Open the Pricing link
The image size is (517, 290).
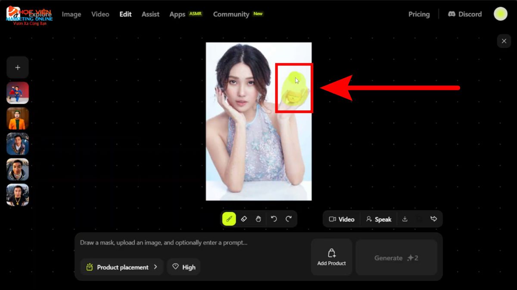click(x=419, y=14)
